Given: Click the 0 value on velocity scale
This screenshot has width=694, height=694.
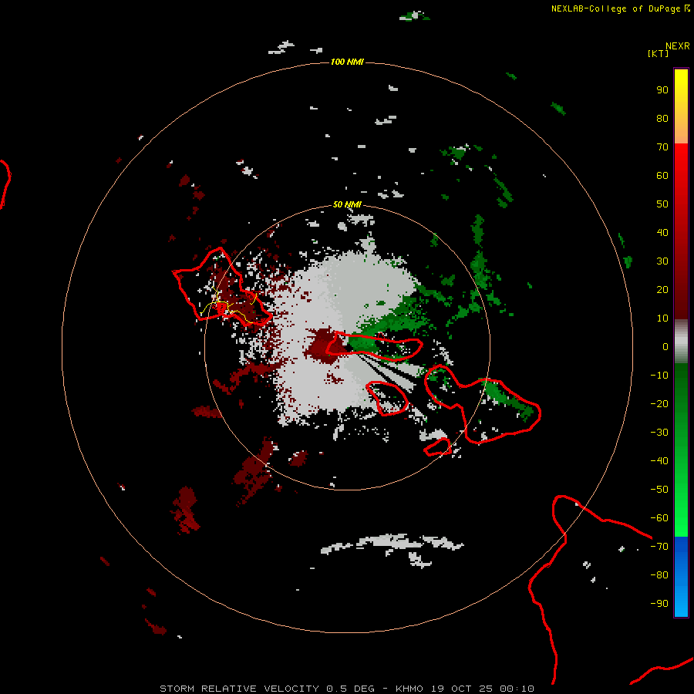Looking at the screenshot, I should click(x=665, y=346).
